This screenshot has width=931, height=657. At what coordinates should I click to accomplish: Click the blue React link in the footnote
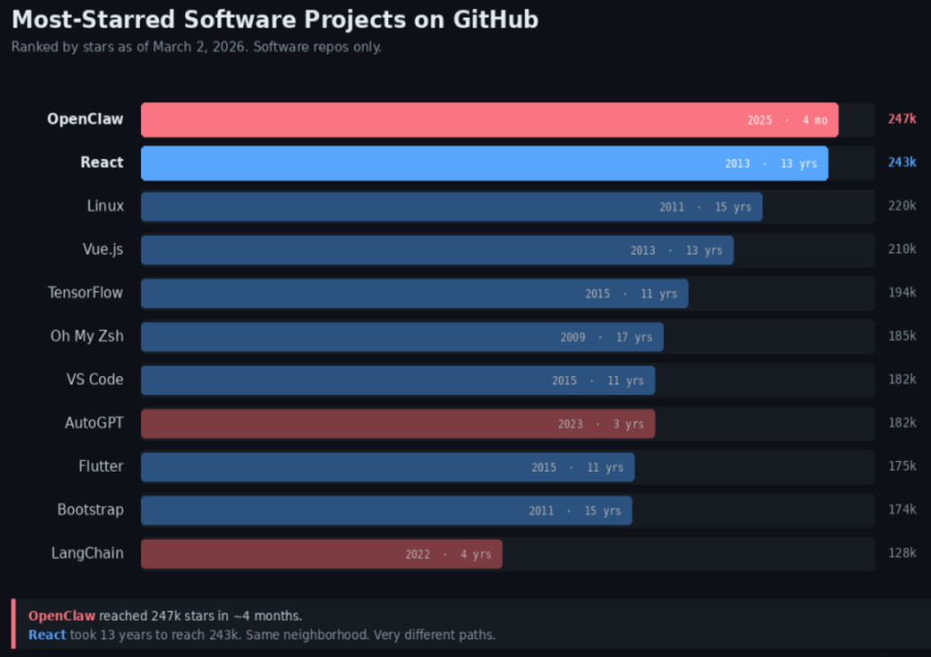coord(47,635)
